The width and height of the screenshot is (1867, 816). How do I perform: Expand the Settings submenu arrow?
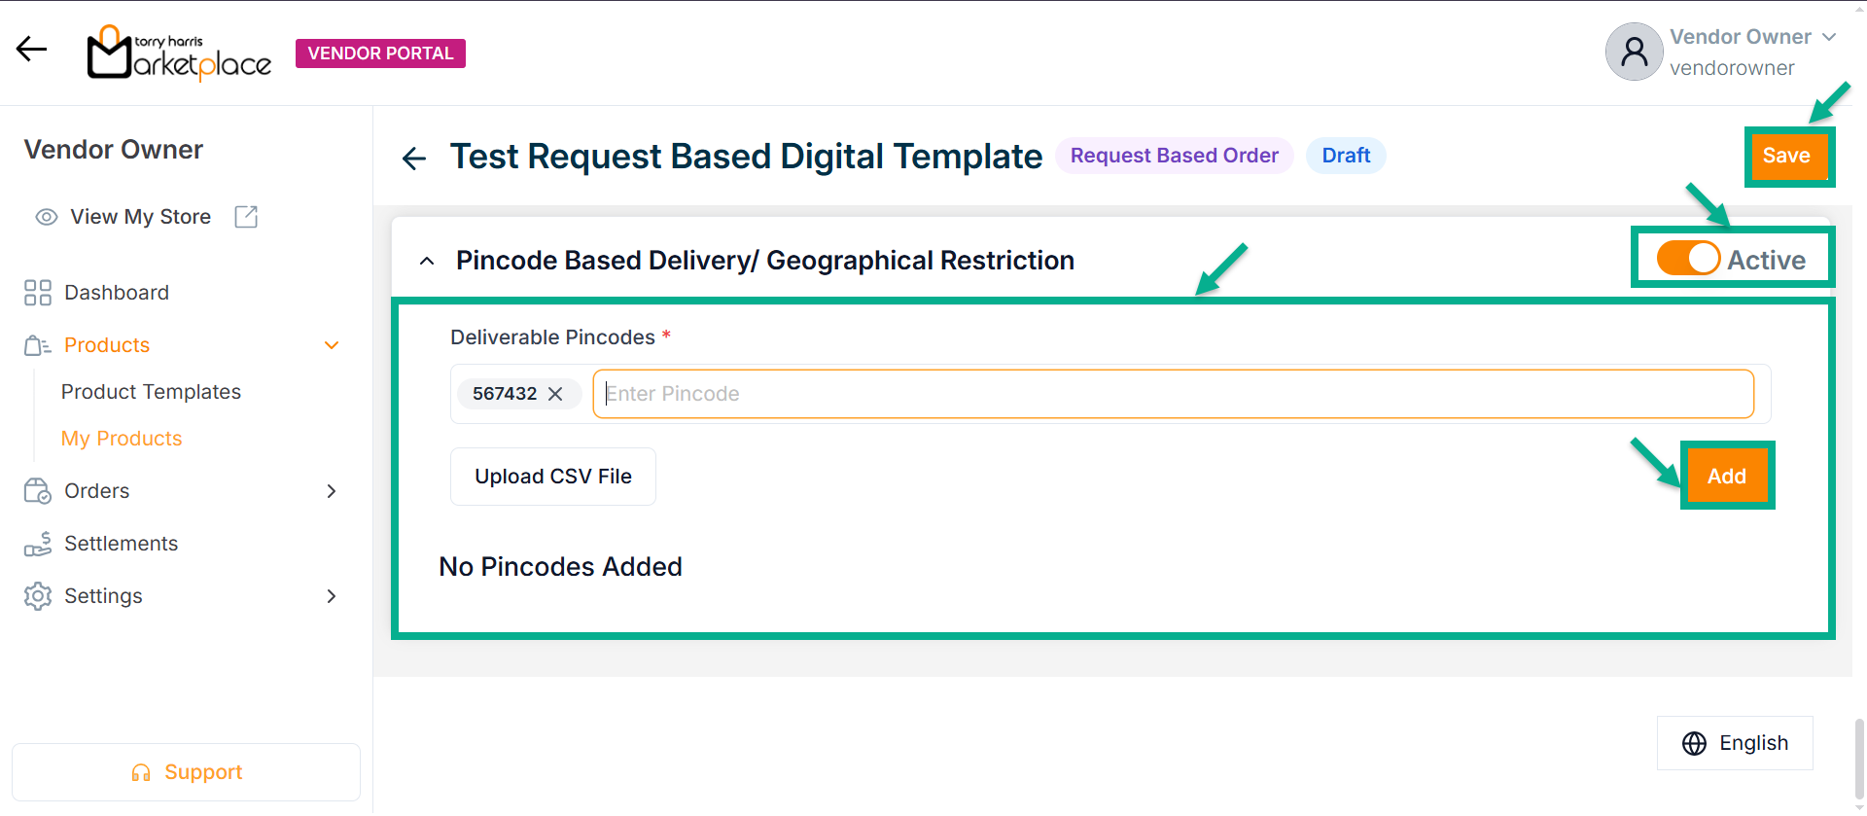coord(332,596)
